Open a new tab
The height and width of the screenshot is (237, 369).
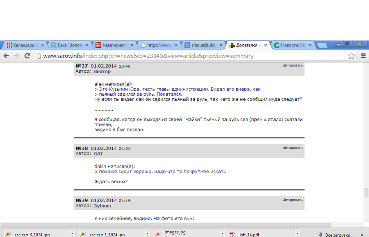[322, 45]
